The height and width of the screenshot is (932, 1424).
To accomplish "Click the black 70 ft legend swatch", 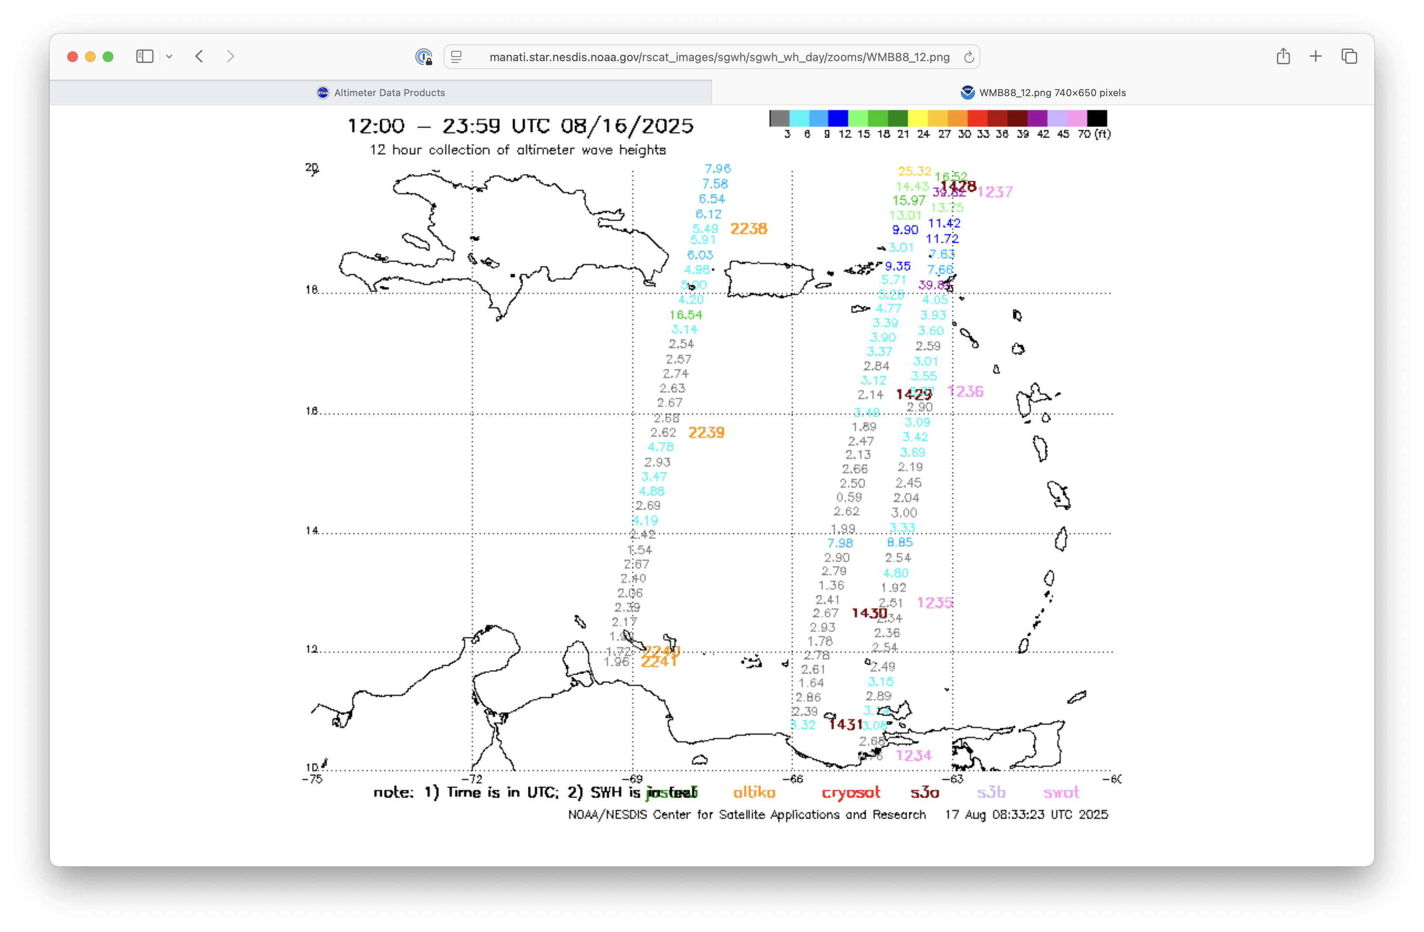I will 1097,118.
